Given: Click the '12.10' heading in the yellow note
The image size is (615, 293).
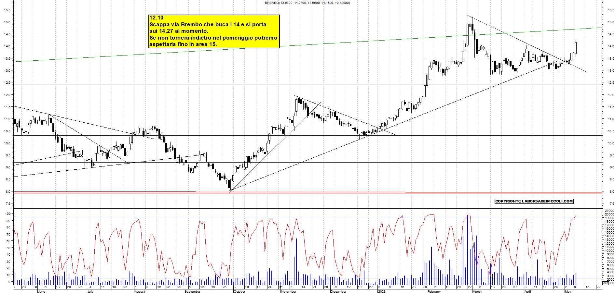Looking at the screenshot, I should [x=156, y=18].
